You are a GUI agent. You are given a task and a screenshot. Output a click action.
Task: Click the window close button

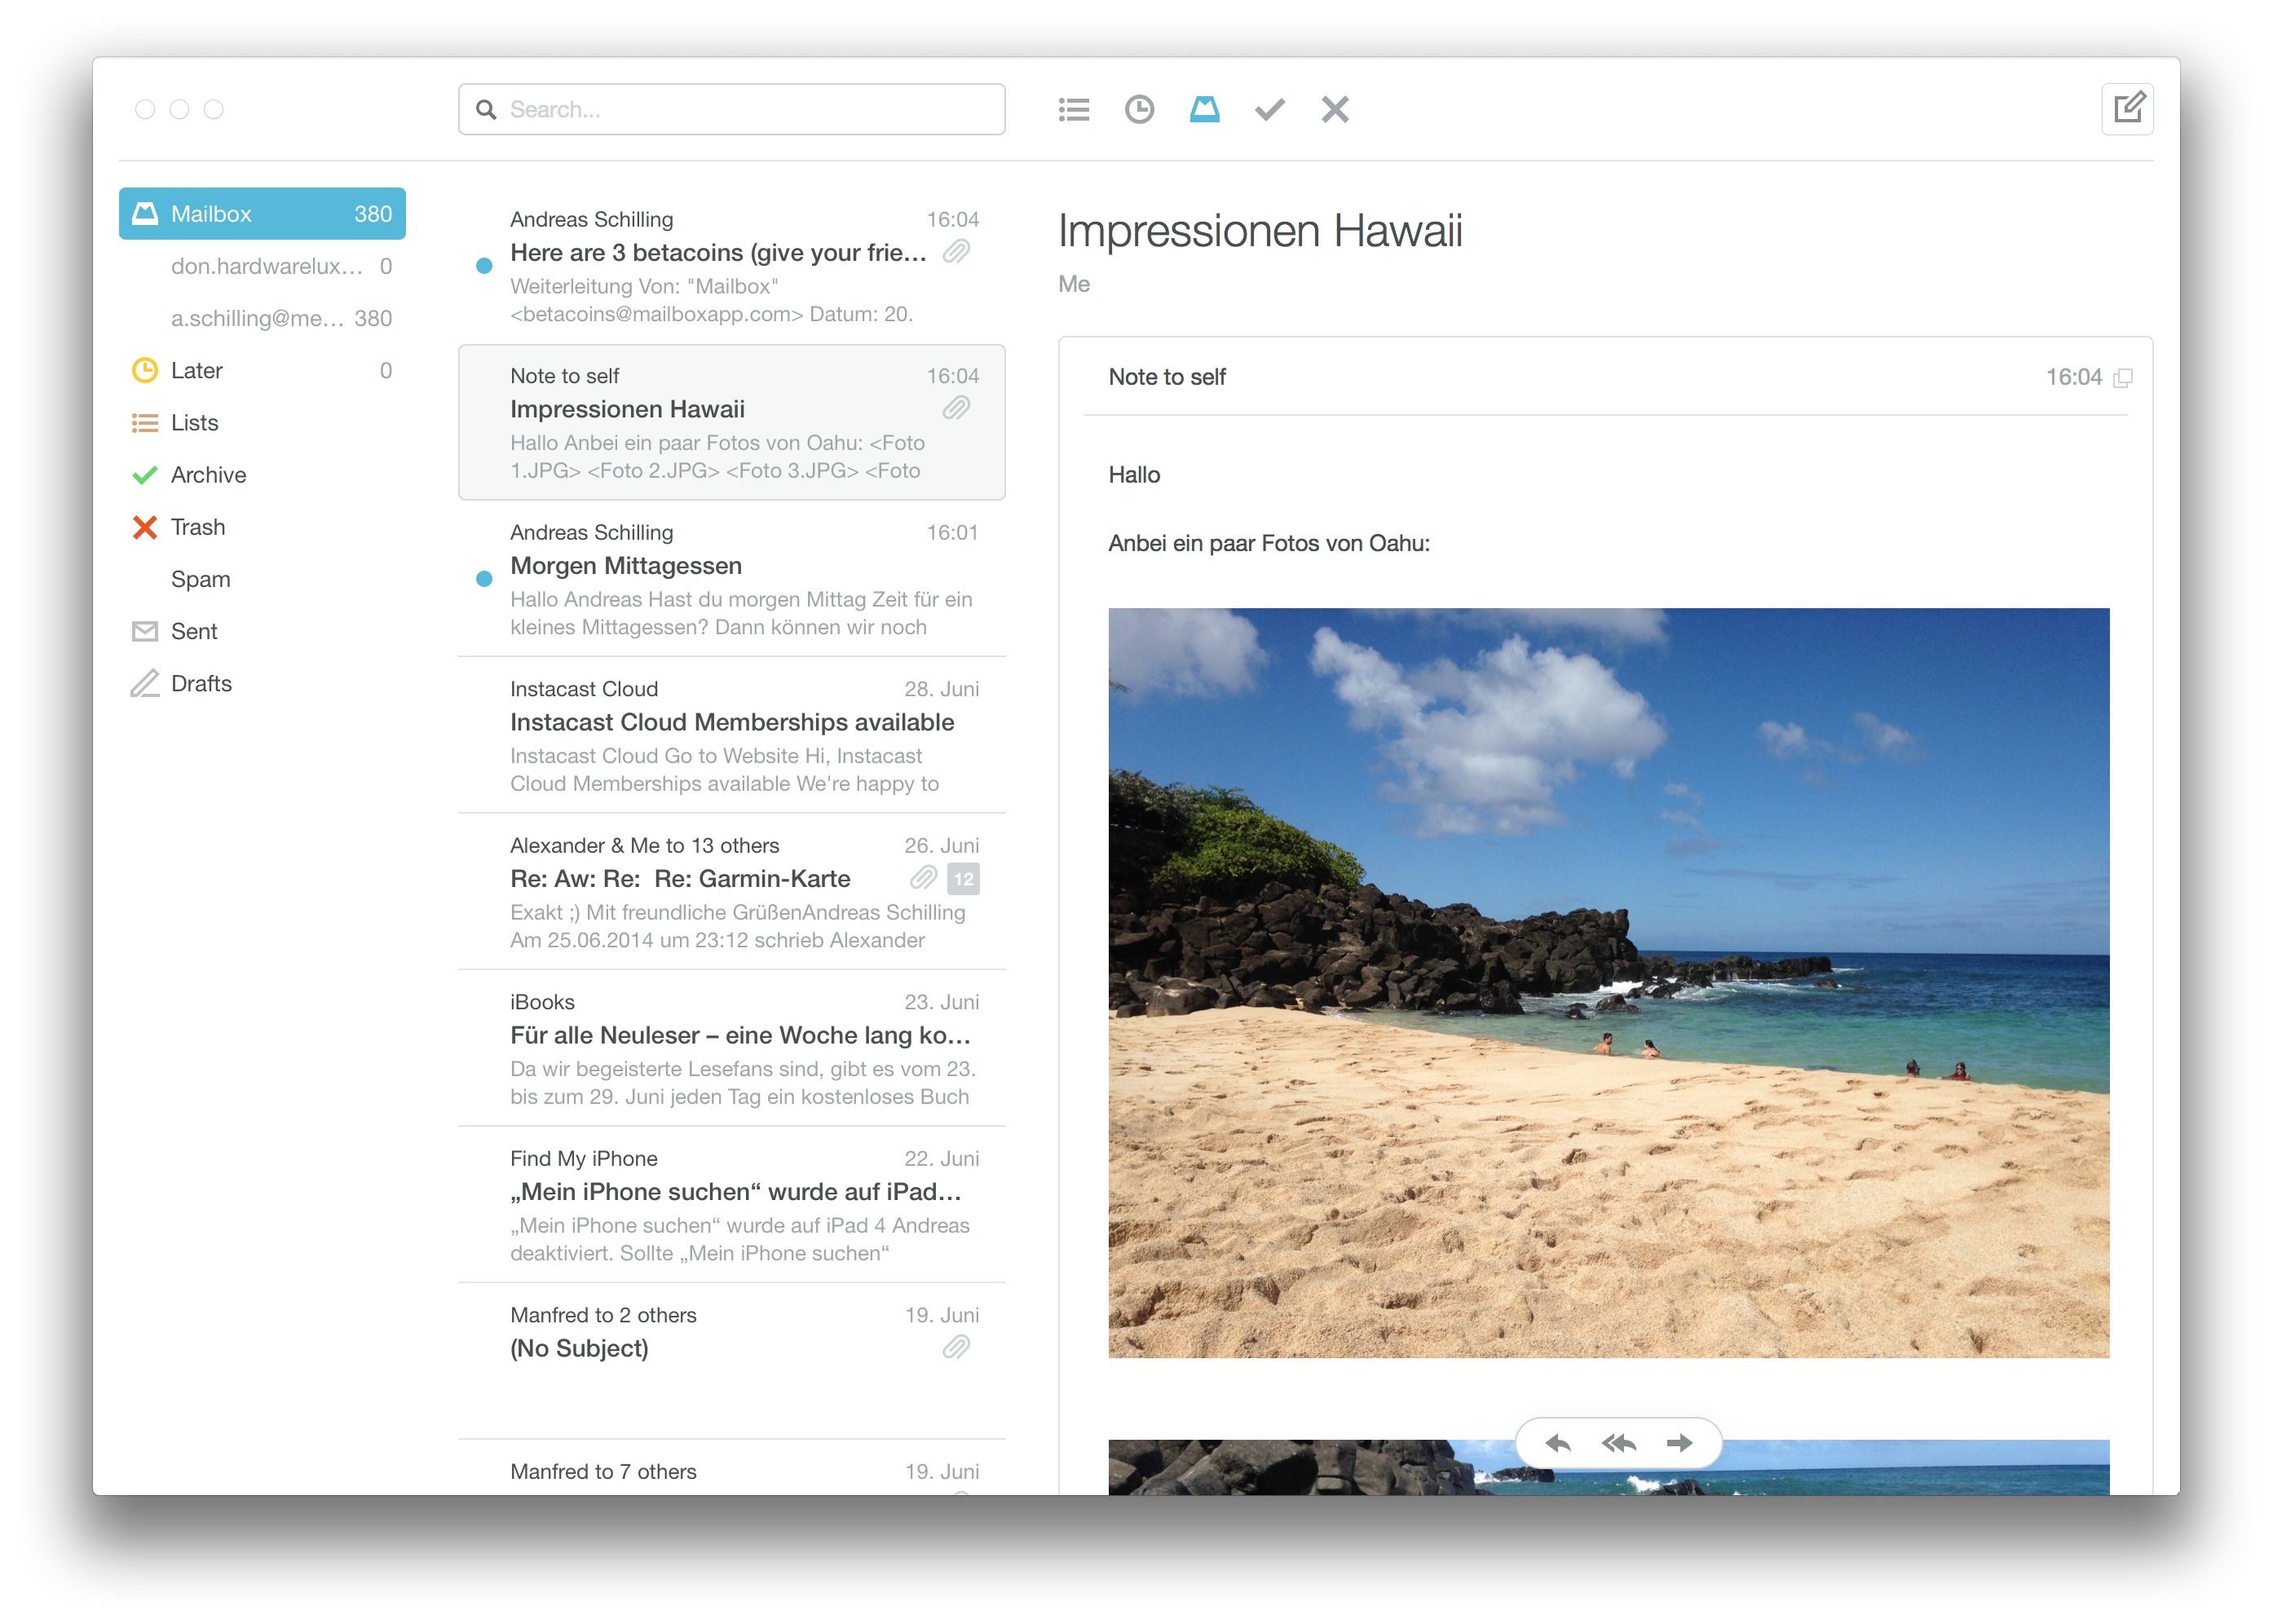point(145,109)
